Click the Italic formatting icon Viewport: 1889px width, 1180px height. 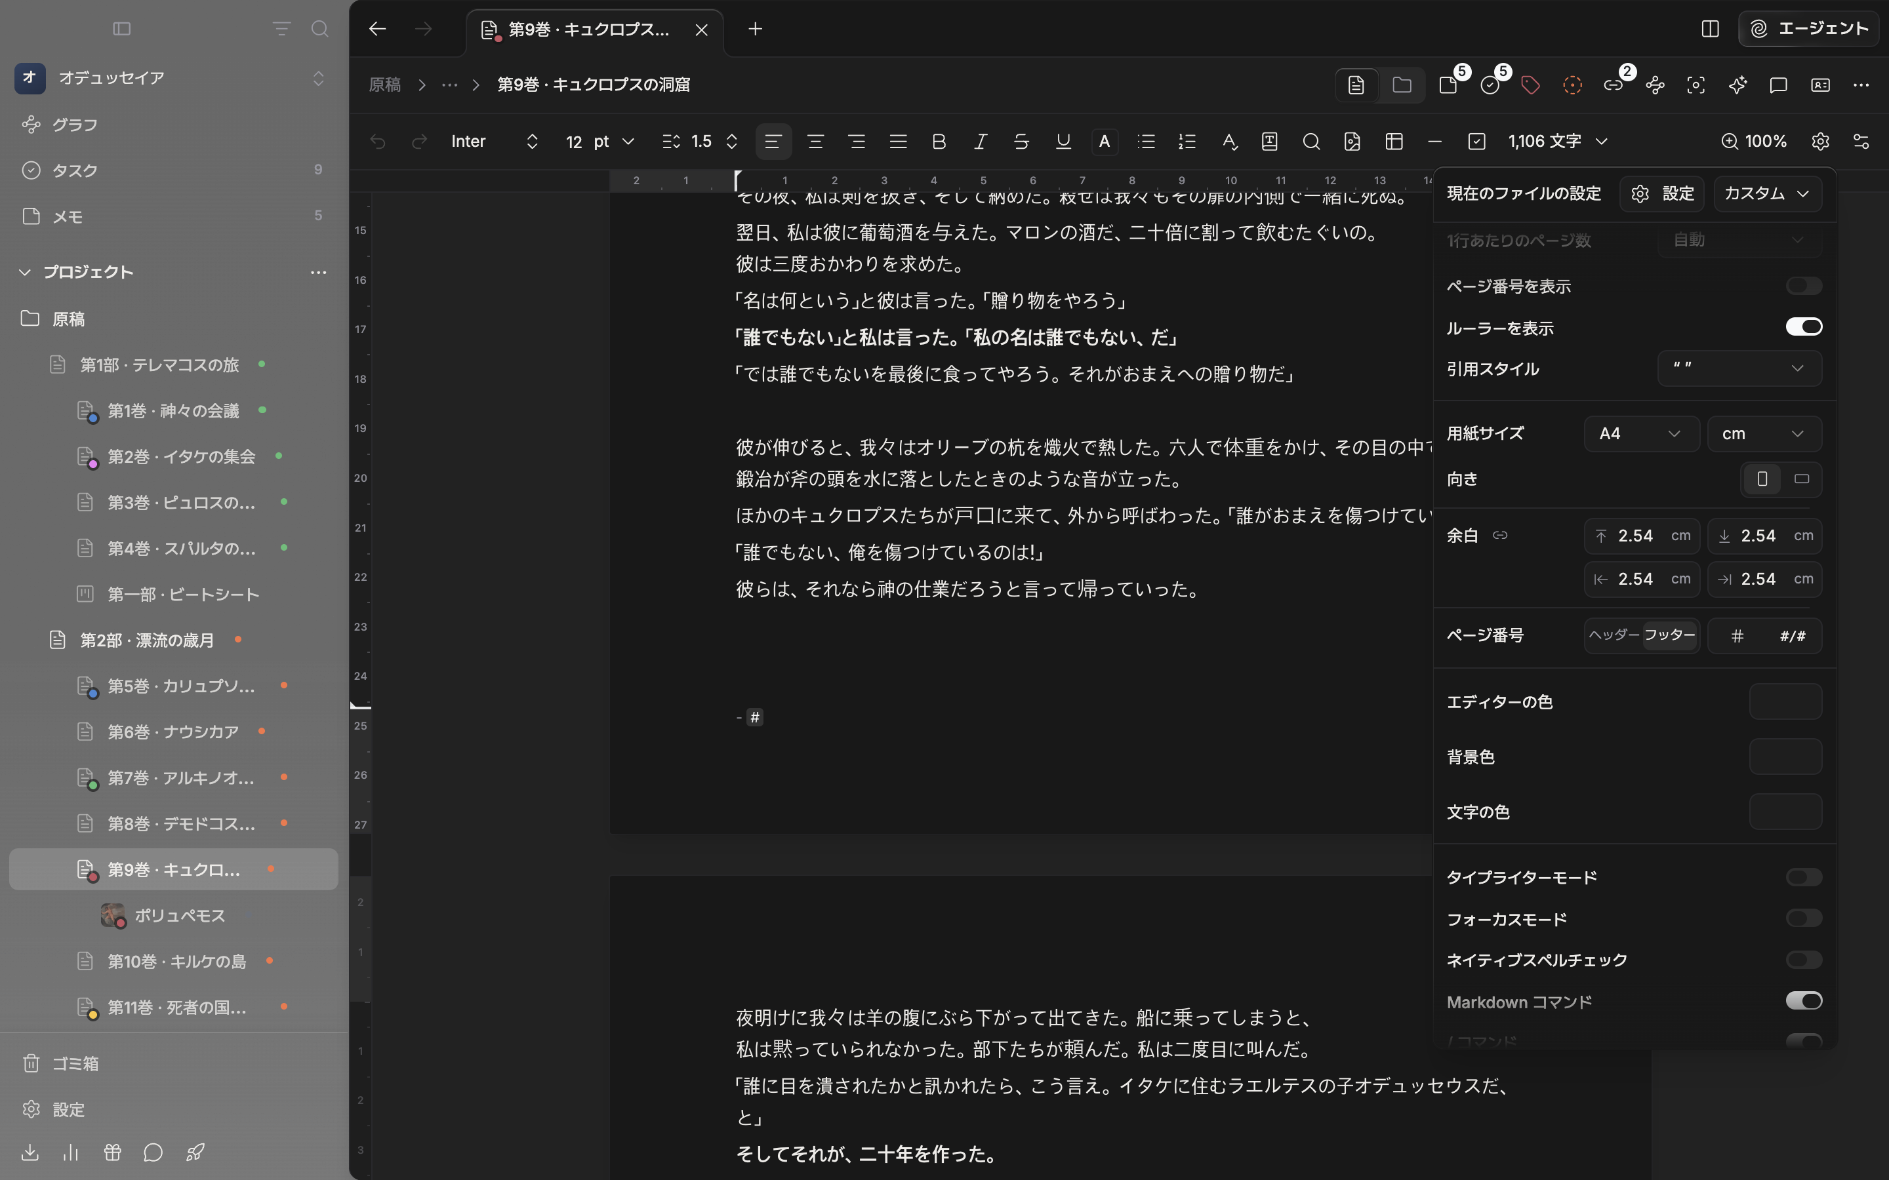tap(981, 141)
